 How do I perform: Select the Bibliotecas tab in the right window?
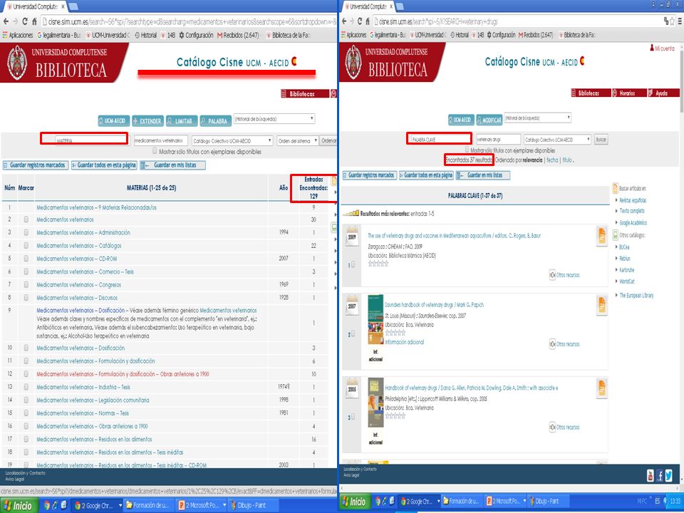(591, 93)
